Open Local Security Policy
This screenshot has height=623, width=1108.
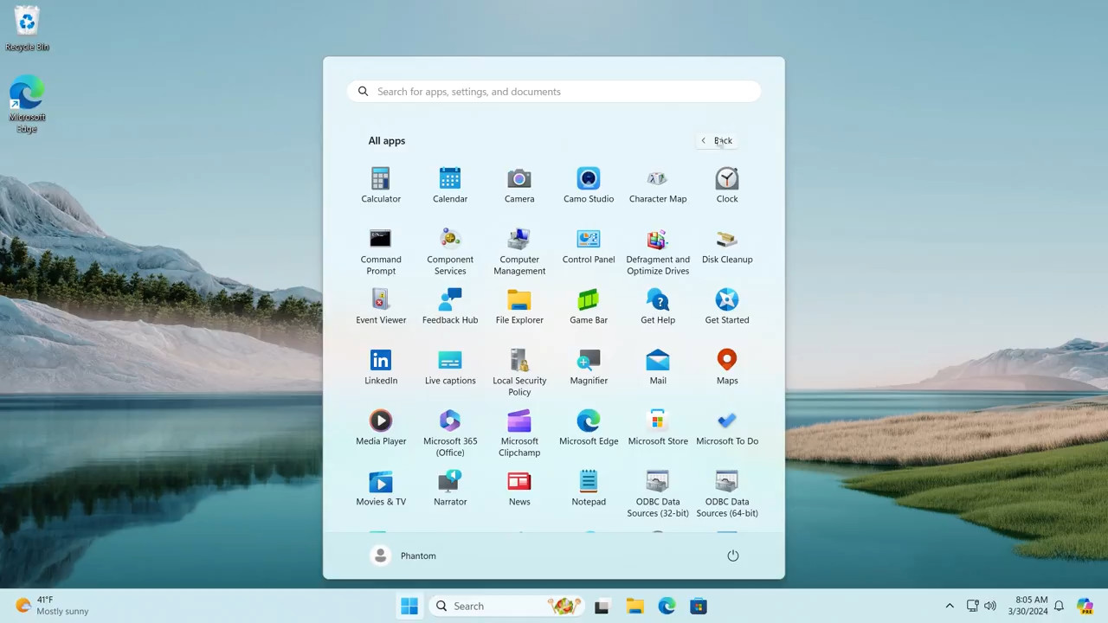click(x=519, y=368)
